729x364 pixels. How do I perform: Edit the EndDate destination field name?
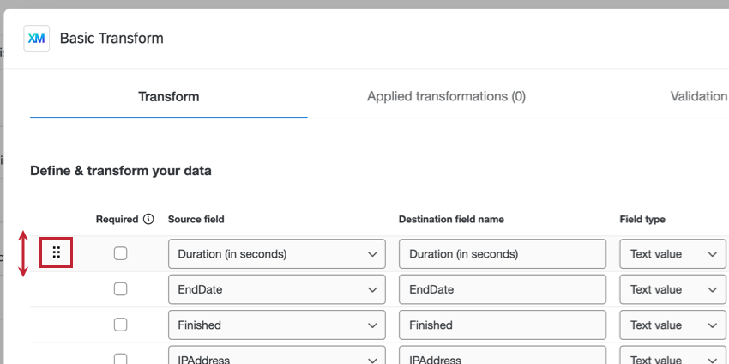[503, 290]
